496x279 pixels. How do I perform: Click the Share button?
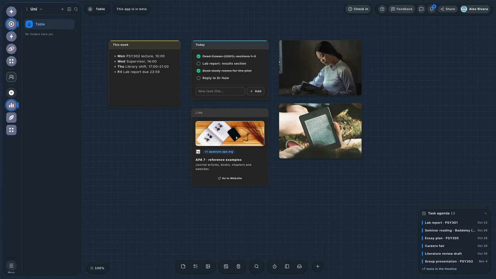coord(448,9)
